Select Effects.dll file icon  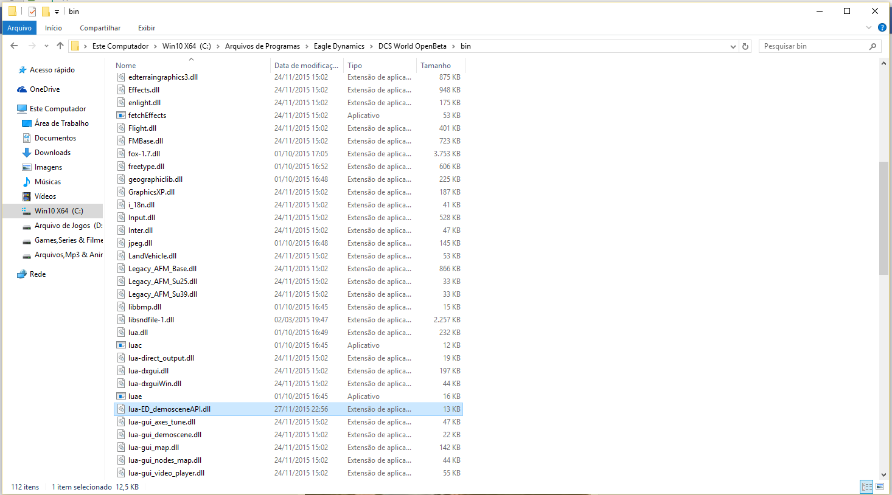point(121,90)
